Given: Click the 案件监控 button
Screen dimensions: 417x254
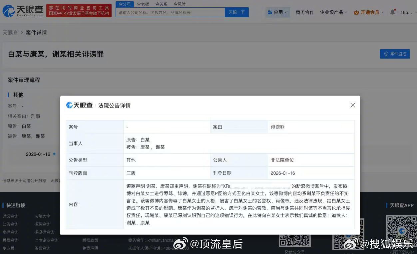Looking at the screenshot, I should pyautogui.click(x=395, y=54).
